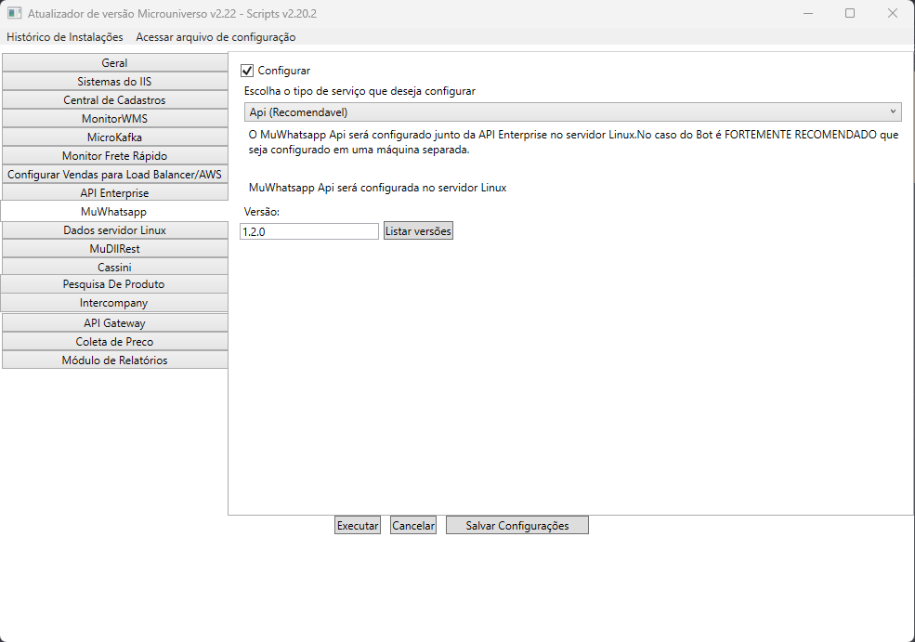Click the app icon in title bar

tap(14, 14)
